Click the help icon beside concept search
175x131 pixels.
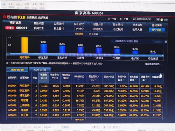tap(166, 42)
